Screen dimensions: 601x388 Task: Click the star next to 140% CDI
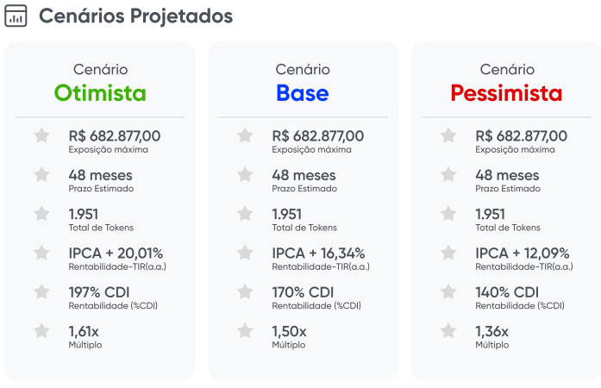[448, 291]
